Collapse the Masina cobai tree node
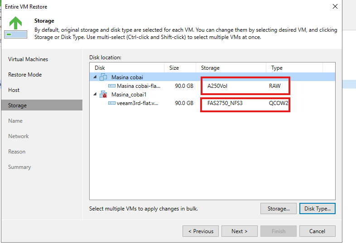This screenshot has width=356, height=249. click(95, 77)
